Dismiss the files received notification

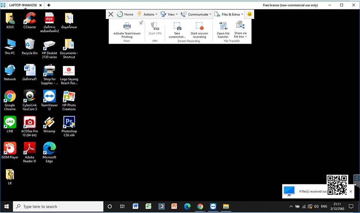351,191
